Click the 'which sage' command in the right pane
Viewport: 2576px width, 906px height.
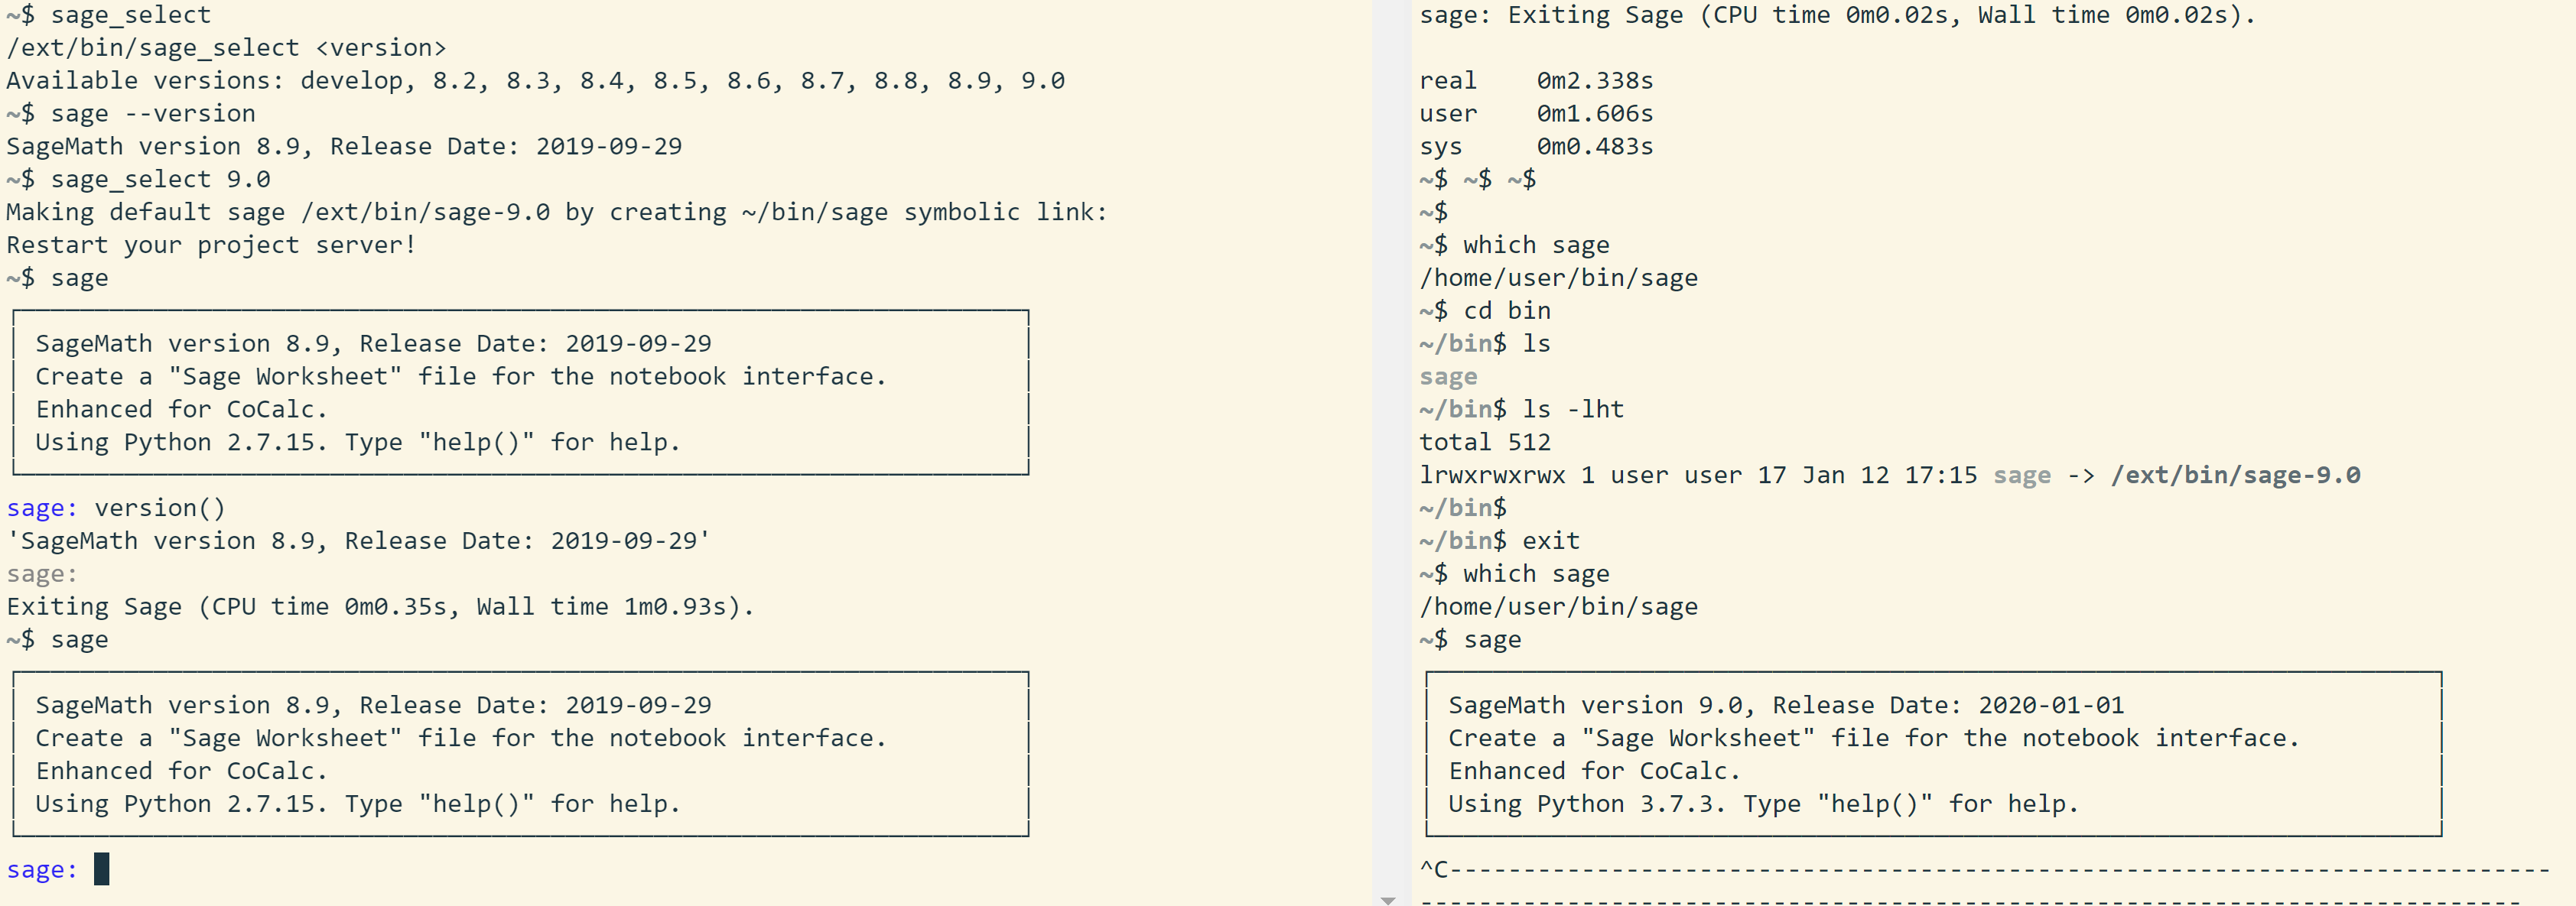pos(1535,244)
